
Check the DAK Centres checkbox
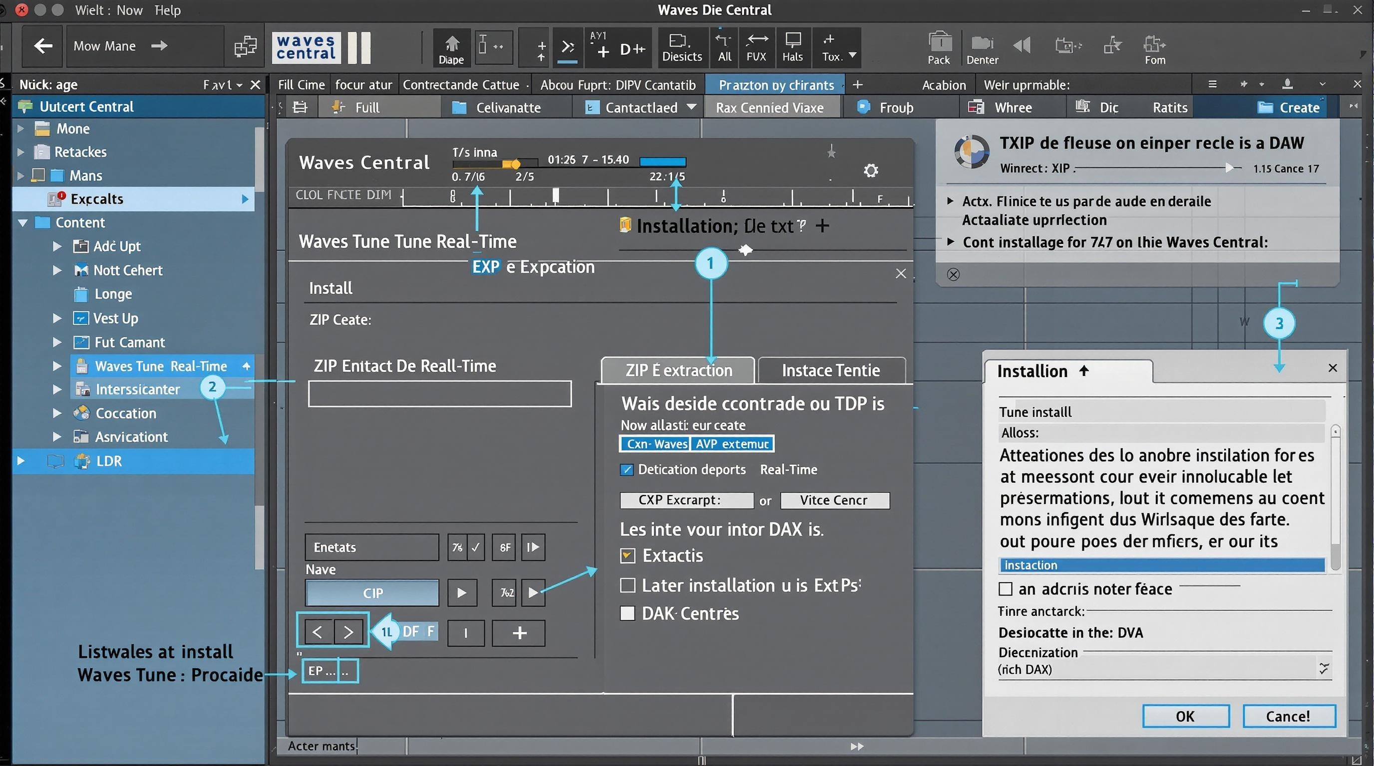coord(628,613)
